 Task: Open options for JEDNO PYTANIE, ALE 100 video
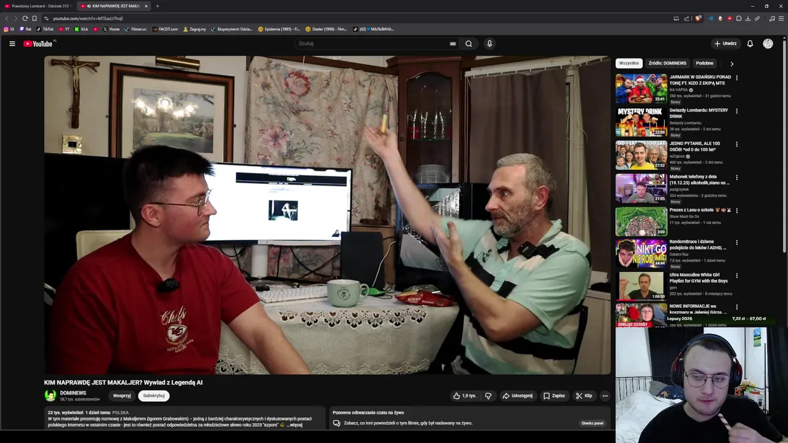click(736, 144)
